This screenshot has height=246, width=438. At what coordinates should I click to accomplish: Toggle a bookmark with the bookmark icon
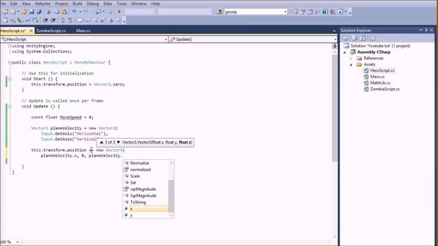[x=80, y=20]
